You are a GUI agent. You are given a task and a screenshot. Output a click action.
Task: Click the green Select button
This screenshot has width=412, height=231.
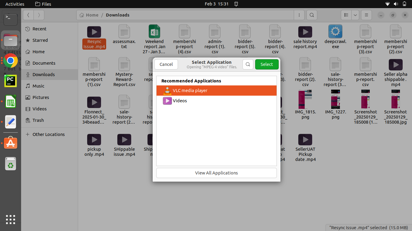pos(267,64)
